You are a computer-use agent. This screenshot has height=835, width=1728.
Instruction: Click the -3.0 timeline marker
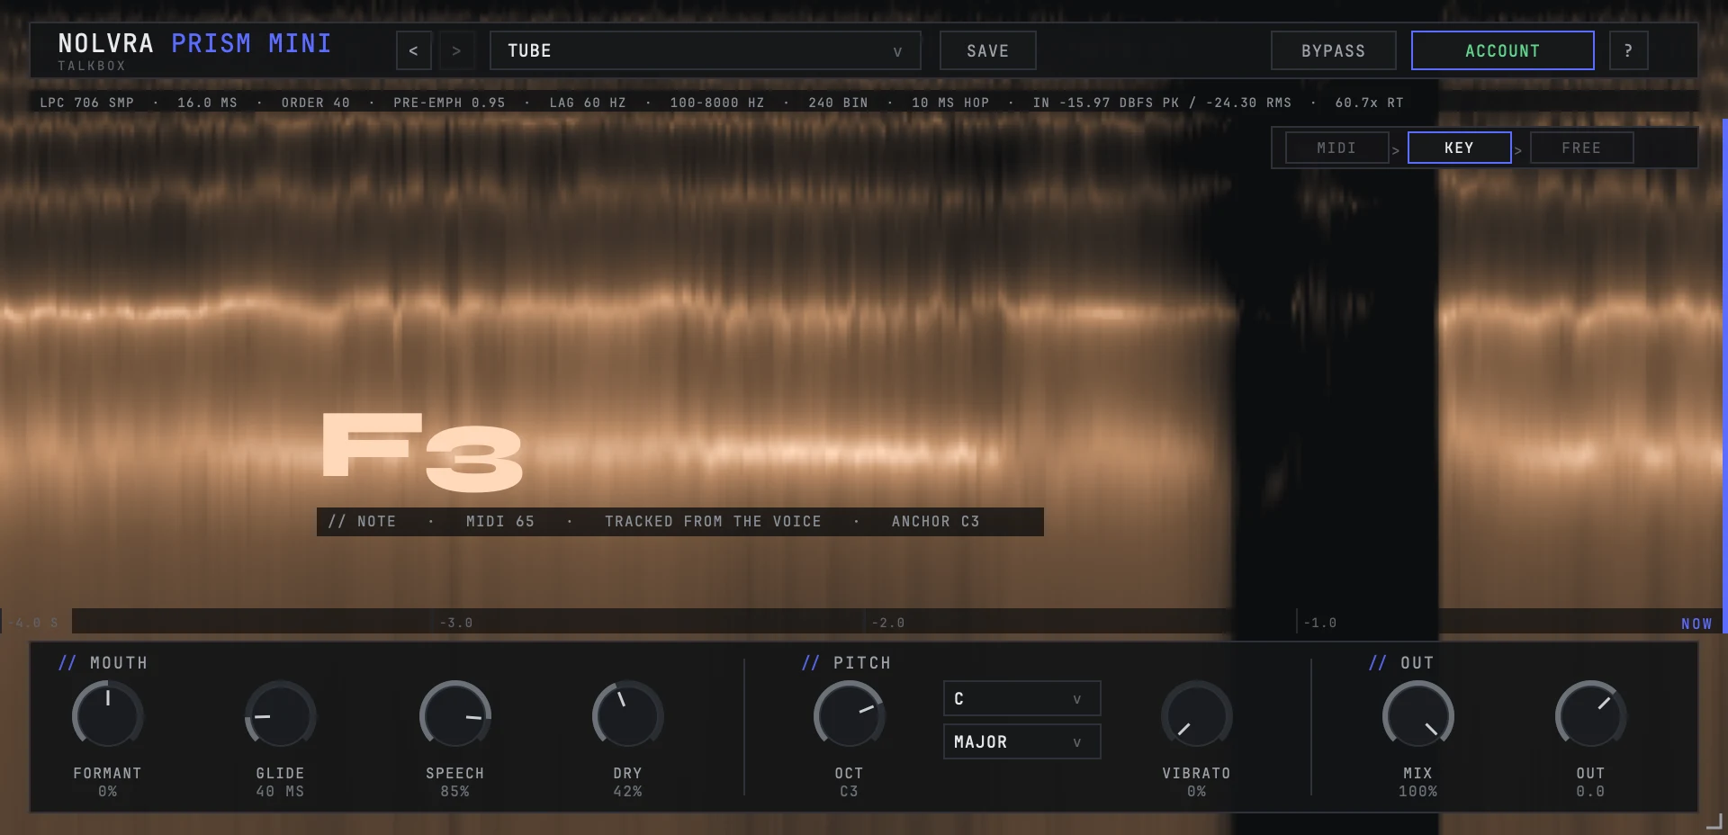456,623
